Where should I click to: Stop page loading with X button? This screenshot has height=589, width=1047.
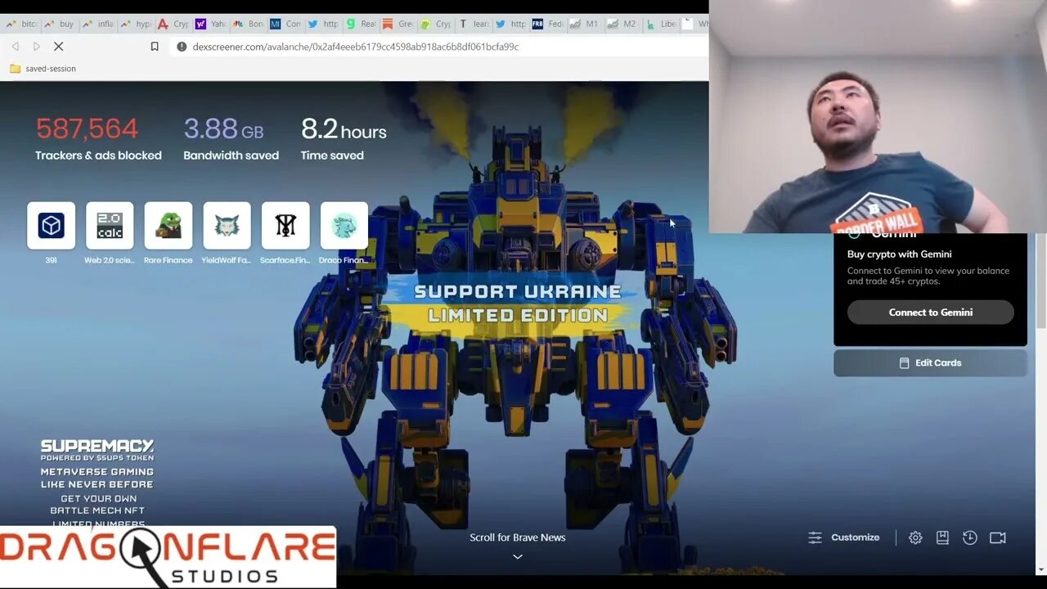[x=58, y=47]
